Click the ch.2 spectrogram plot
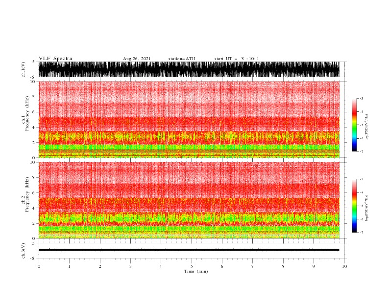388x299 pixels. coord(189,200)
